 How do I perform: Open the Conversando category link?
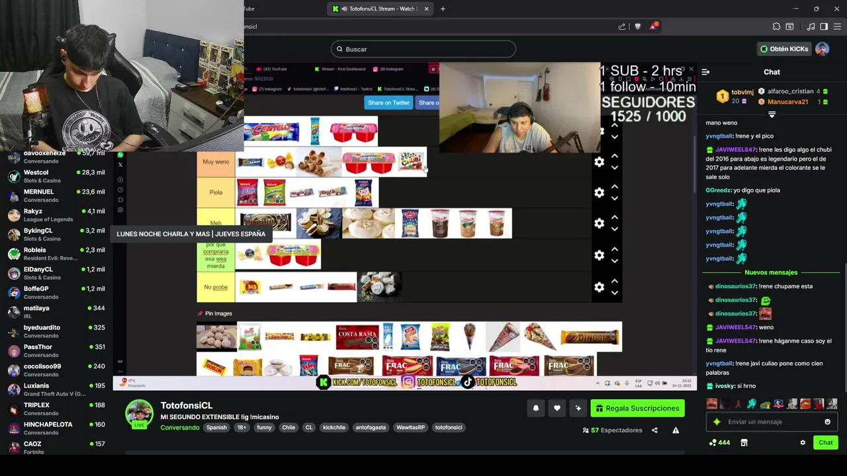point(180,428)
